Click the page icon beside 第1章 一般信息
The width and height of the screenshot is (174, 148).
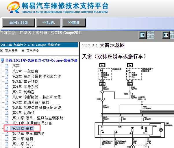[7, 71]
